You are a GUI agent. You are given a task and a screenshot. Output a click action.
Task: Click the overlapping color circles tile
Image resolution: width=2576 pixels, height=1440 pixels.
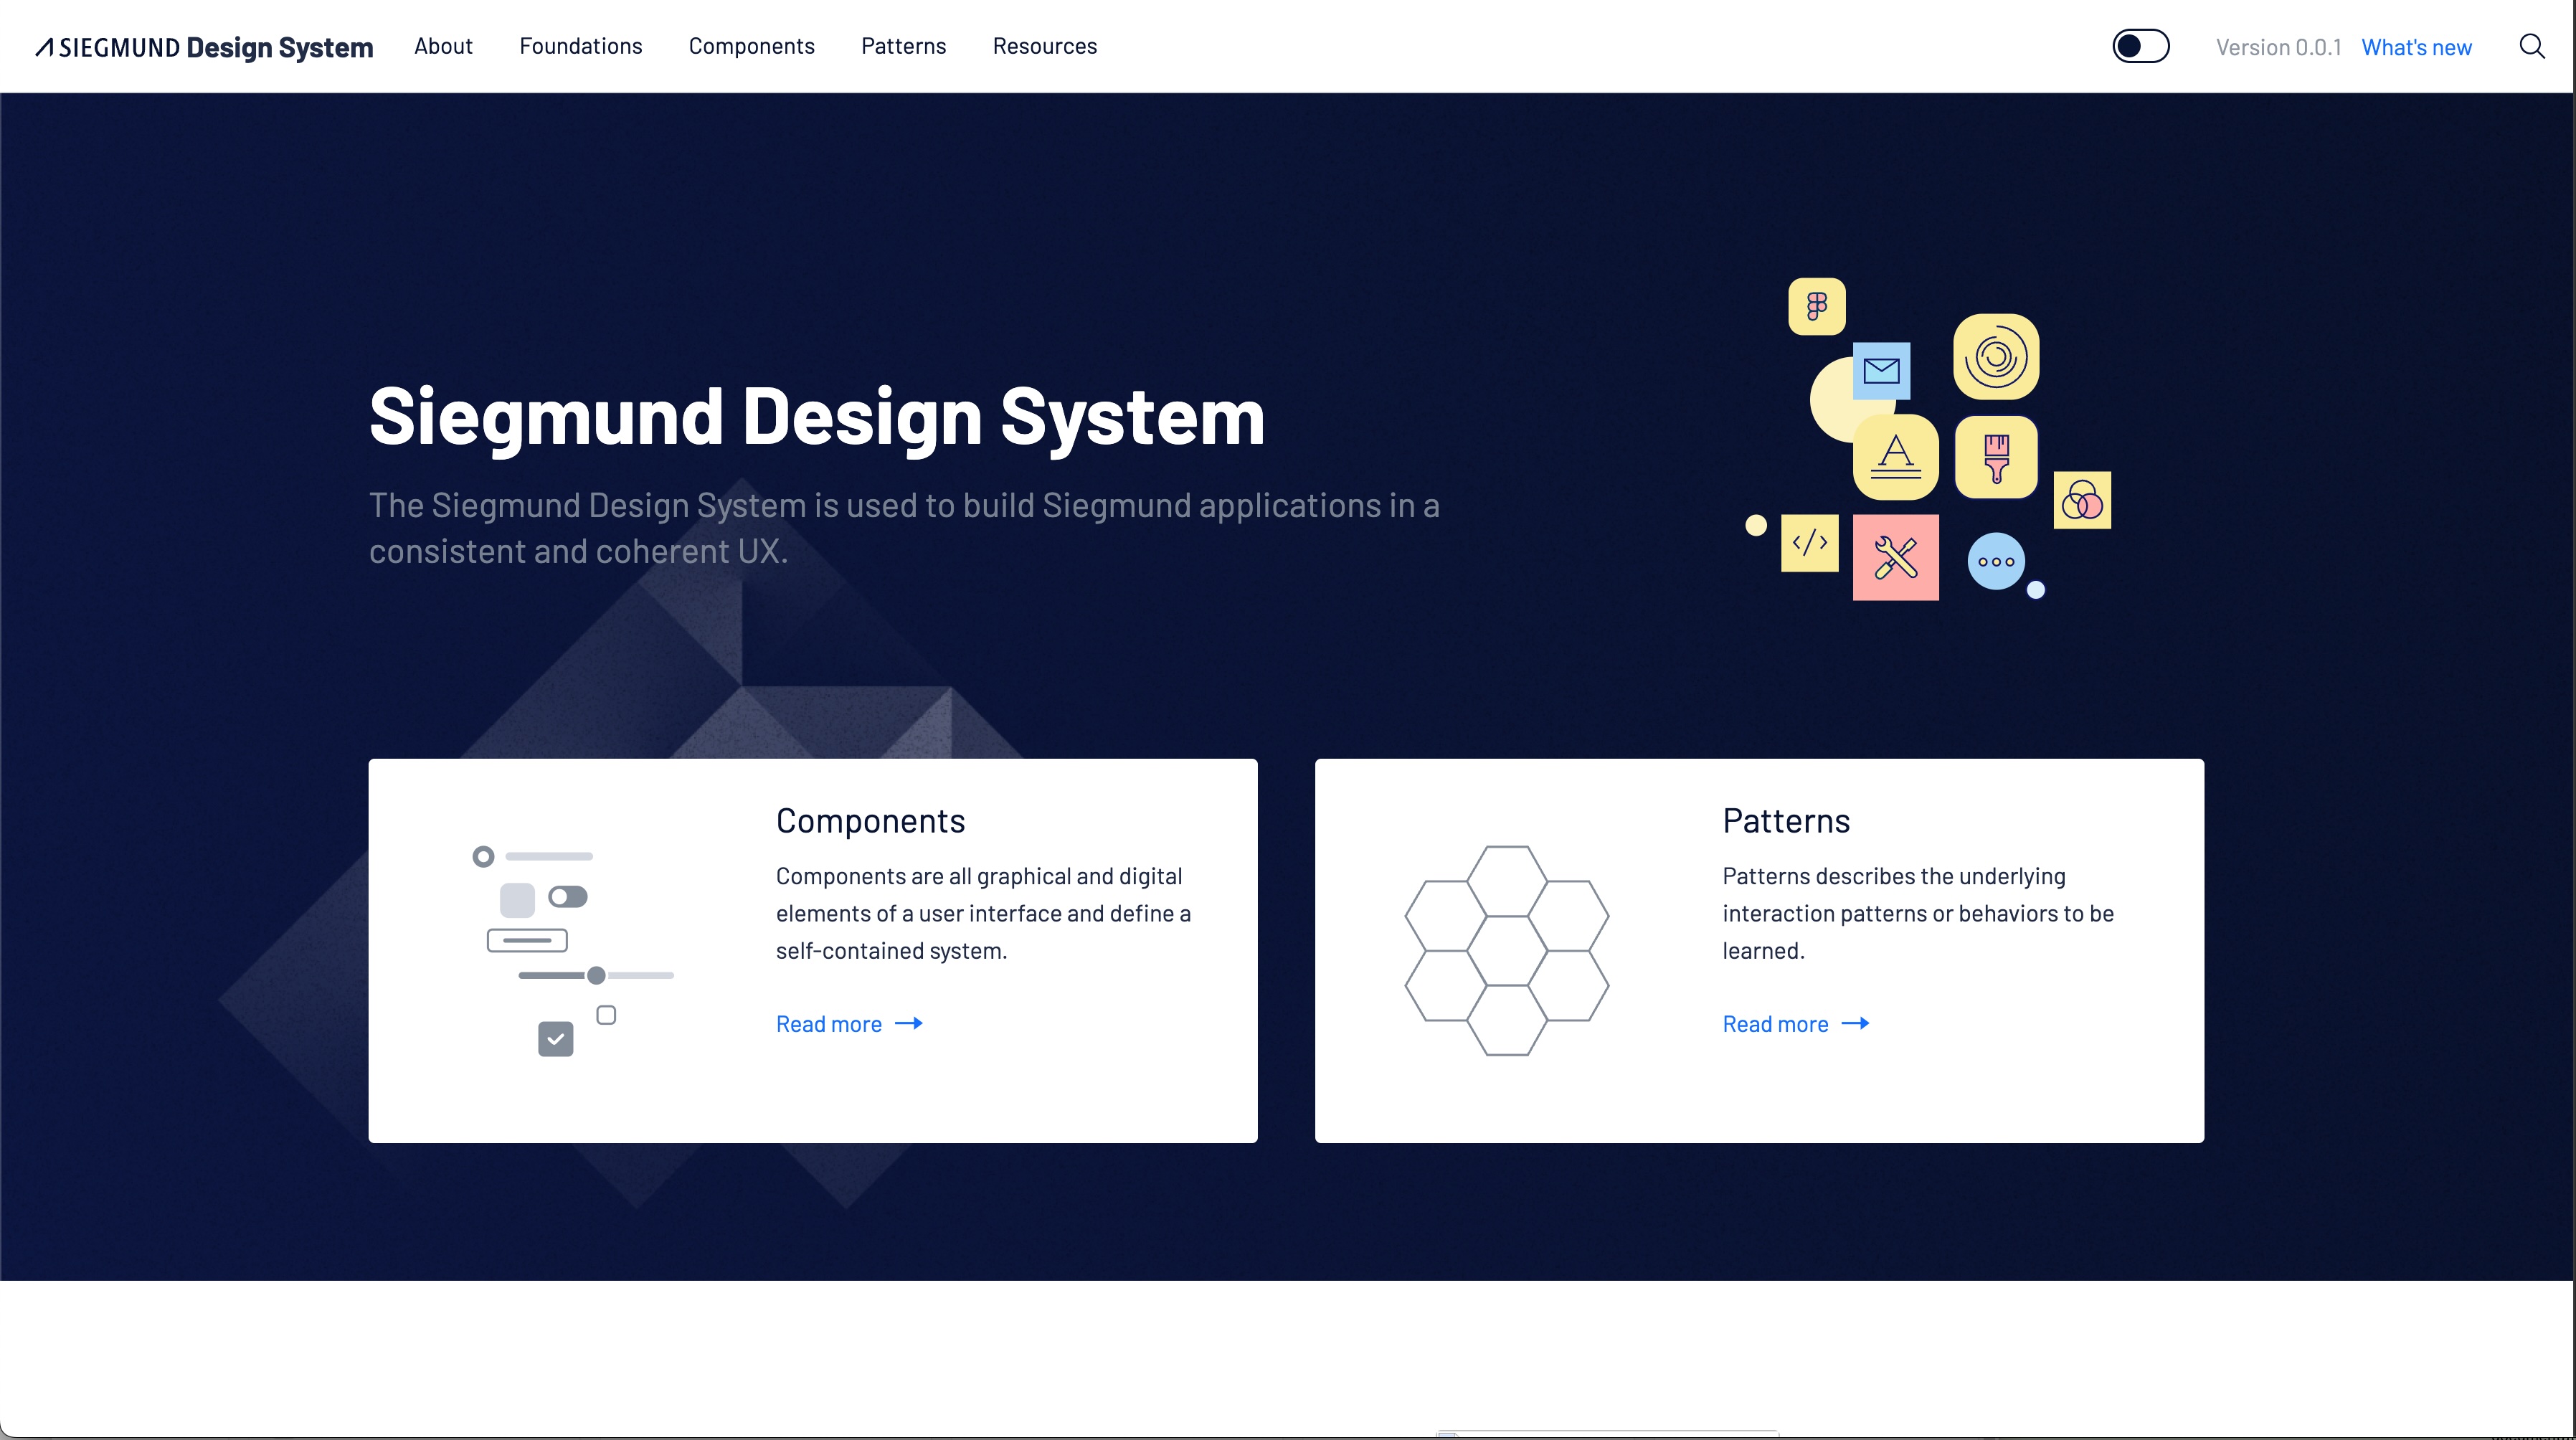click(2082, 500)
